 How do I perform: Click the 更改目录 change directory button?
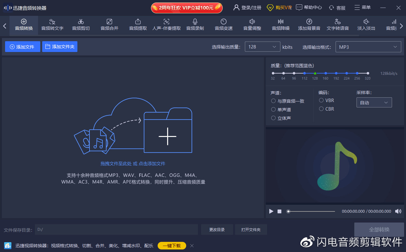point(217,229)
